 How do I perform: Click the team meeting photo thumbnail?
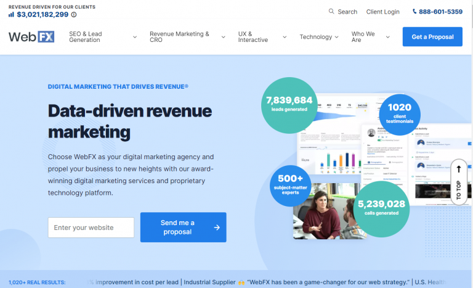click(x=329, y=211)
